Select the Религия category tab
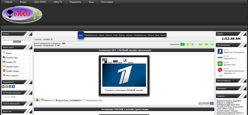 point(151,35)
